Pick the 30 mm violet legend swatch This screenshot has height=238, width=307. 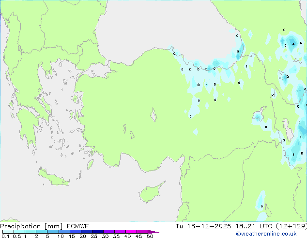(109, 232)
